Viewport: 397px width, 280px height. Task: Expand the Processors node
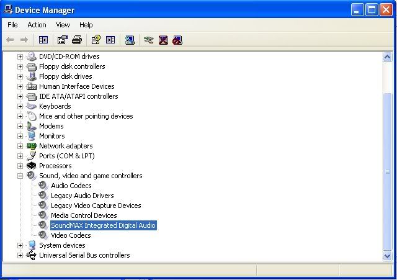[20, 166]
